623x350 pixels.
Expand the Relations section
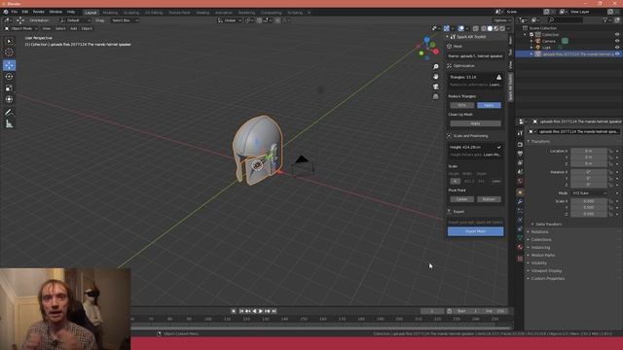point(539,231)
